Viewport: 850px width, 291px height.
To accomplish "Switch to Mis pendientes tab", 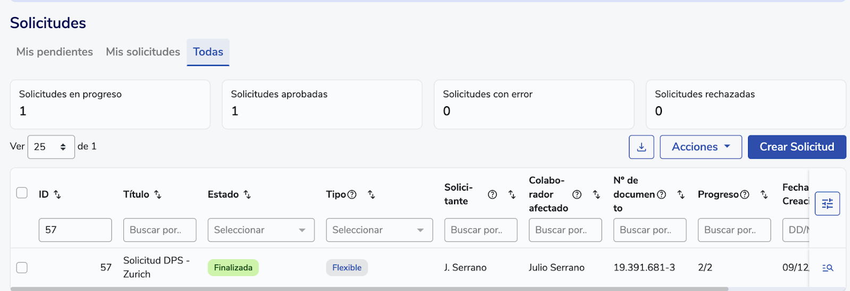I will [55, 52].
